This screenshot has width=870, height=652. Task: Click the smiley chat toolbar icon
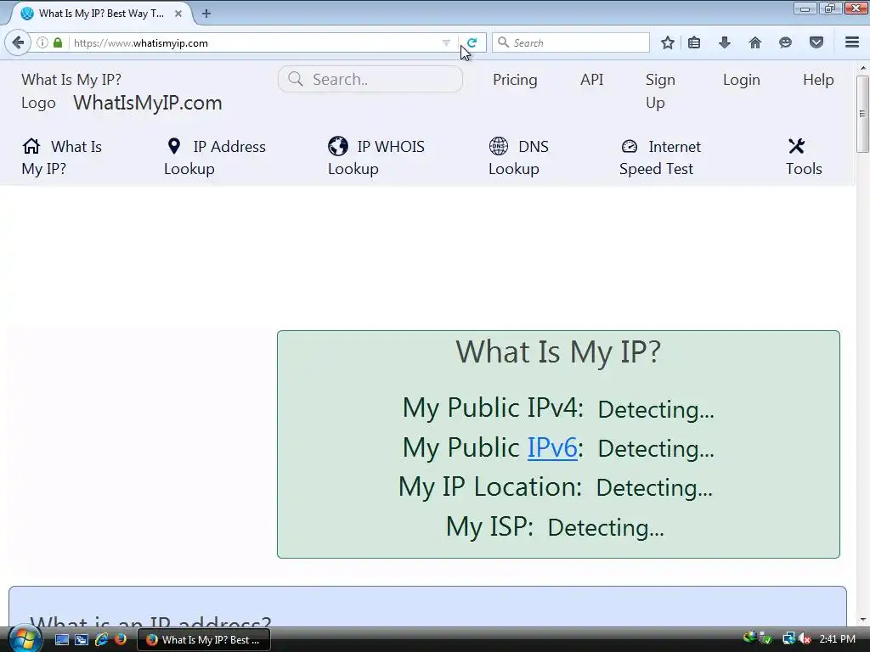[785, 42]
